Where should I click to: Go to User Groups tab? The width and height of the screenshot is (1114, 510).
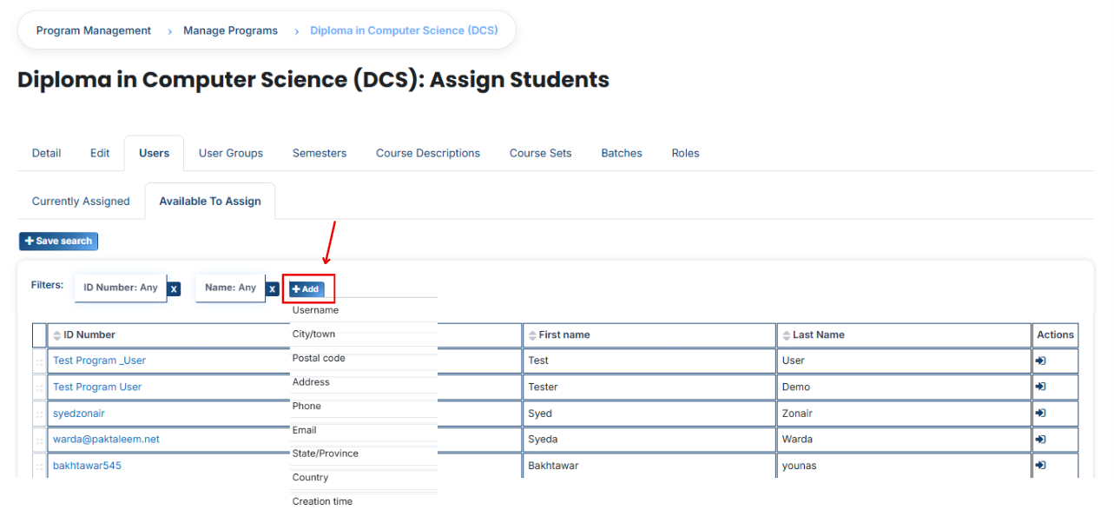pyautogui.click(x=231, y=153)
